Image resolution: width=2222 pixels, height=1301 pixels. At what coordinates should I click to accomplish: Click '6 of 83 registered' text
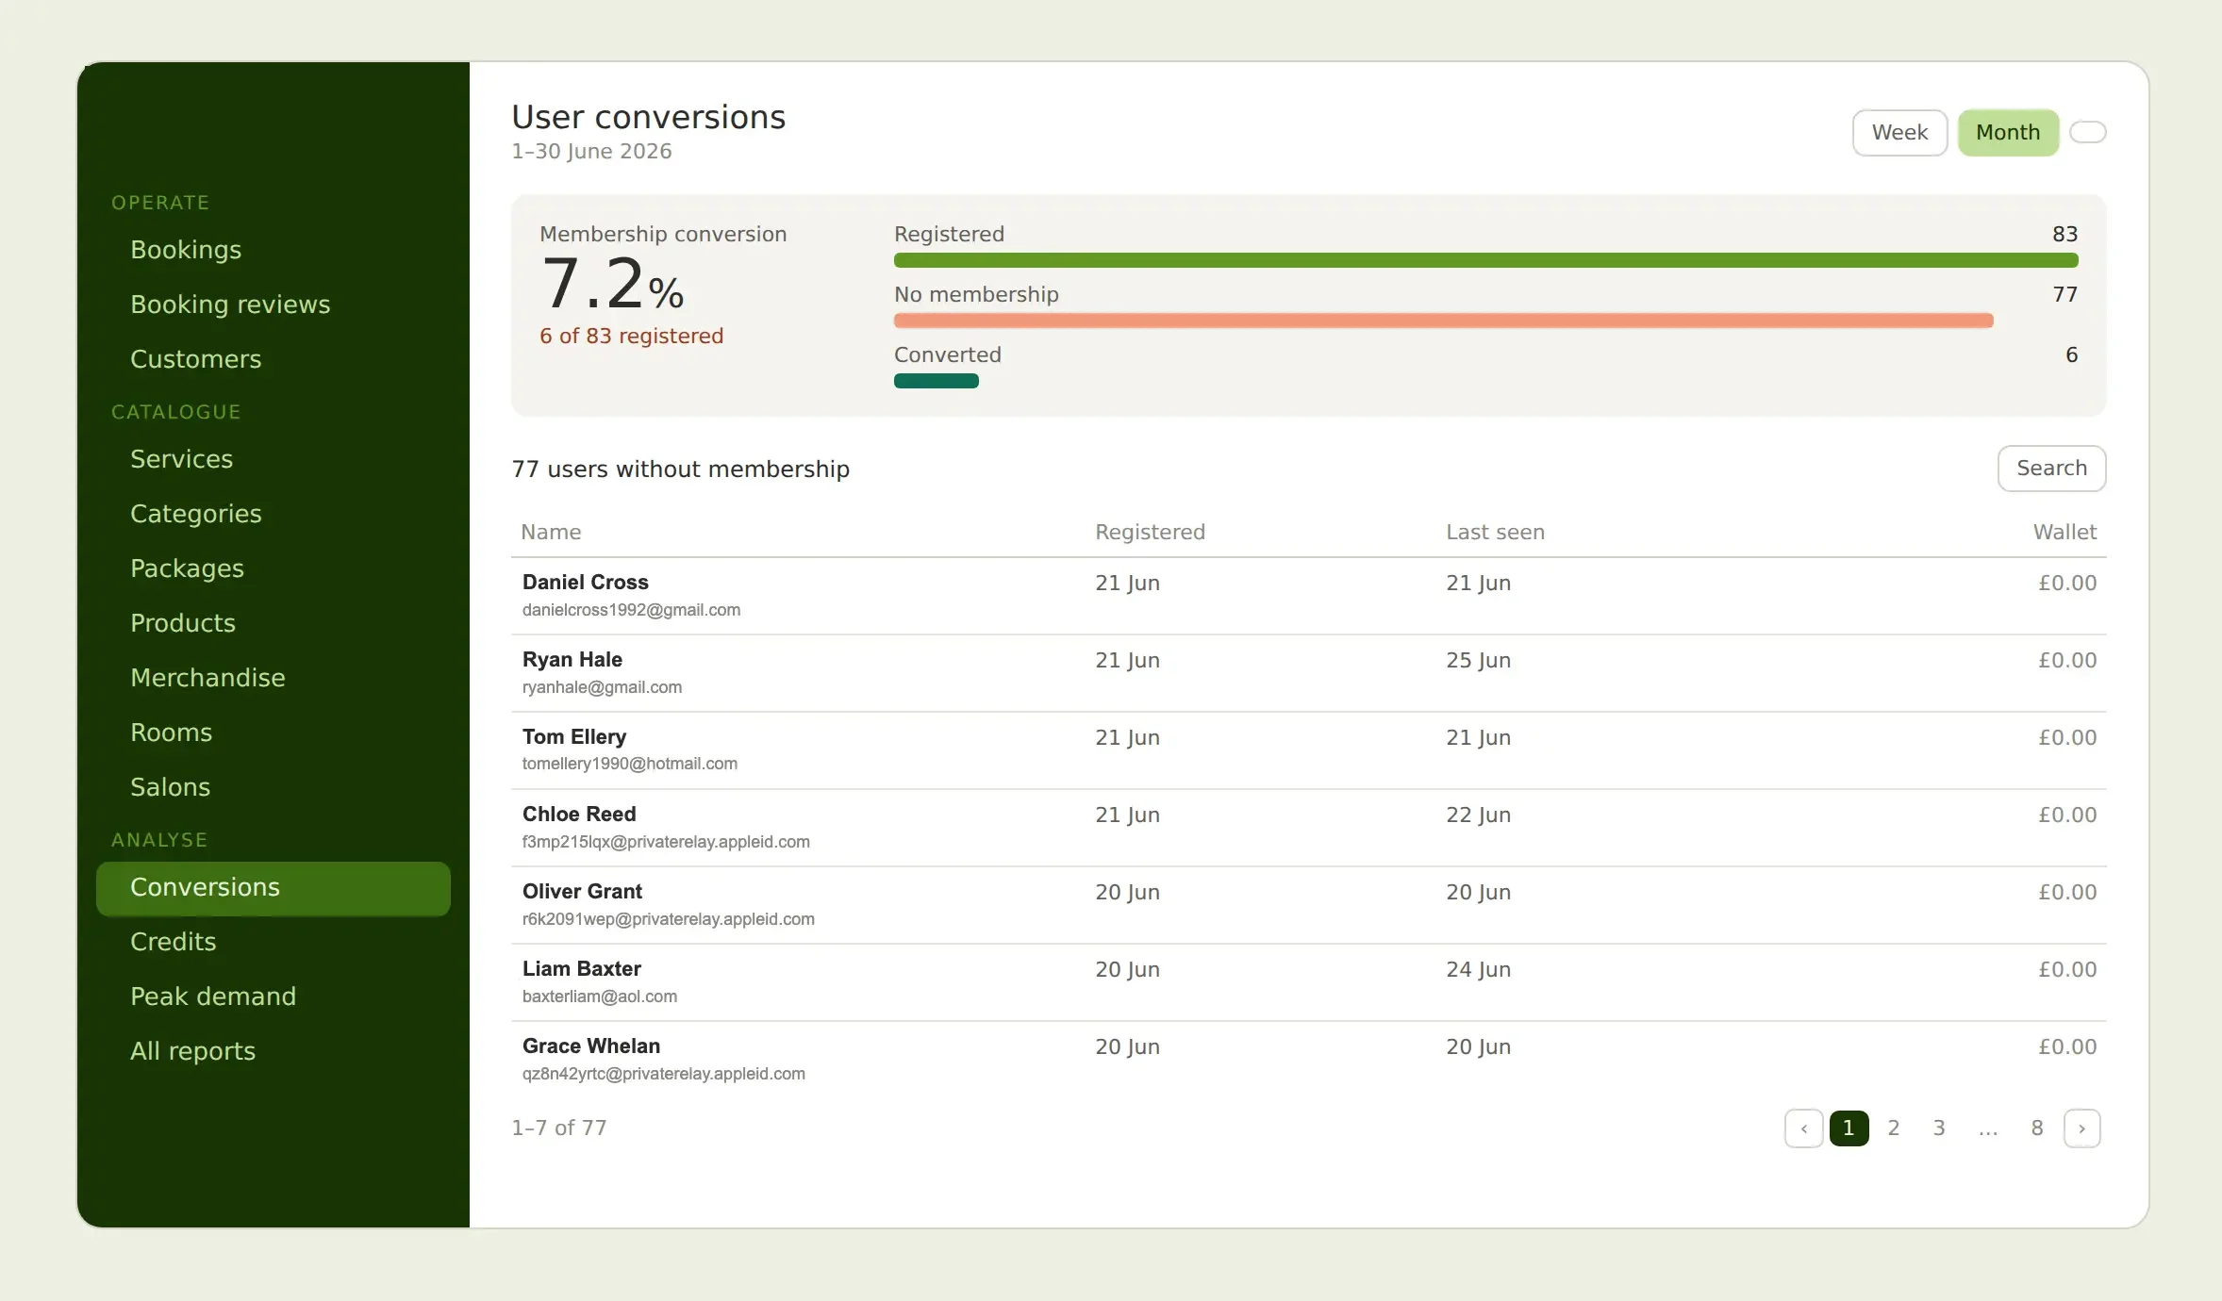tap(631, 337)
